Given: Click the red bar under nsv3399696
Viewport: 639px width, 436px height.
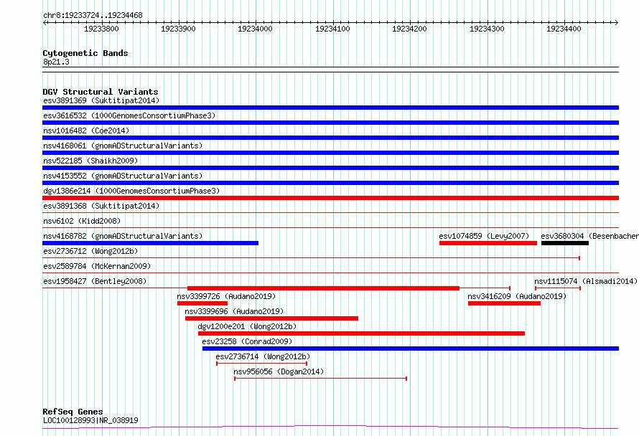Looking at the screenshot, I should pyautogui.click(x=271, y=319).
